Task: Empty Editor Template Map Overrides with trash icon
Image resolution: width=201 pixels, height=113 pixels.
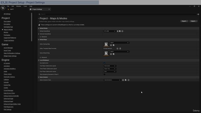Action: point(120,49)
